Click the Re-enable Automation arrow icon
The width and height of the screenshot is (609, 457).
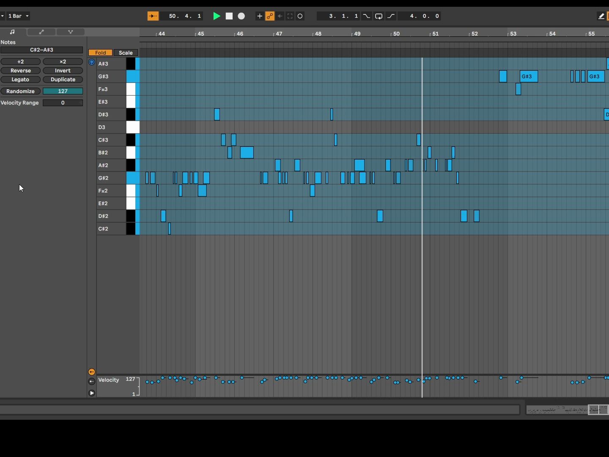click(x=280, y=16)
